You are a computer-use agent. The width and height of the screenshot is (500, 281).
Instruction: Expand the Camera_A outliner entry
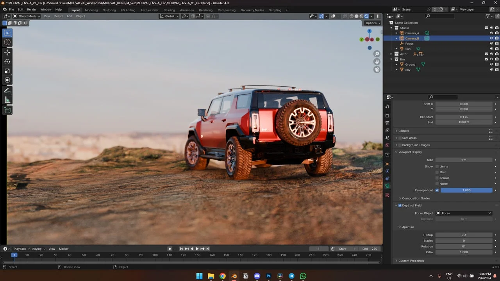click(396, 33)
